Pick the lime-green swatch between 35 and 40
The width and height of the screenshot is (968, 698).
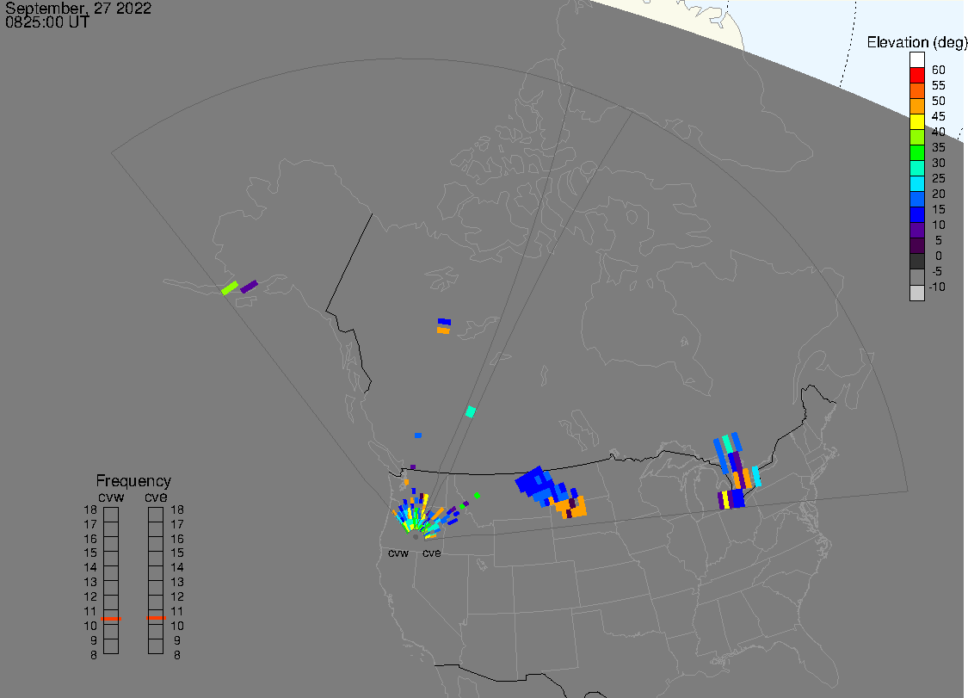(916, 137)
